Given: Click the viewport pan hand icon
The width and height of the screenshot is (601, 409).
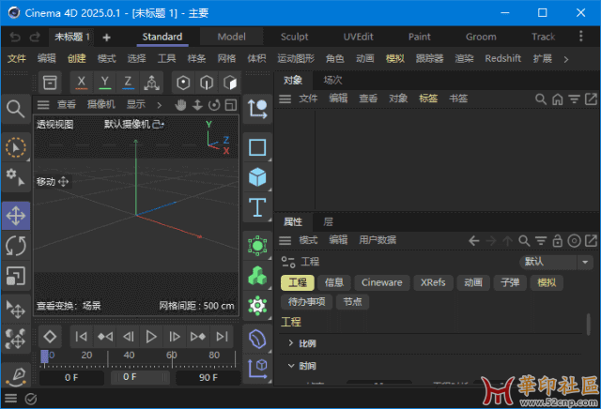Looking at the screenshot, I should point(180,105).
